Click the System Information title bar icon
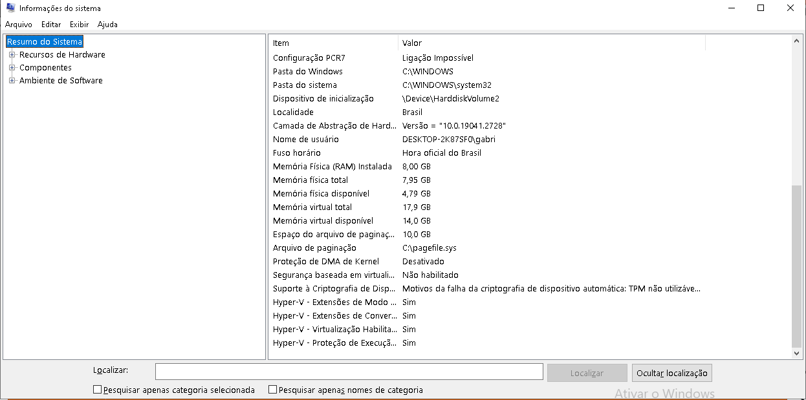806x400 pixels. click(x=10, y=8)
